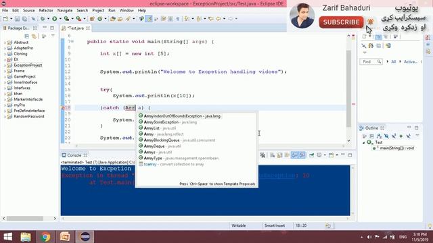Image resolution: width=433 pixels, height=243 pixels.
Task: Click the New Java Class icon
Action: pos(100,19)
